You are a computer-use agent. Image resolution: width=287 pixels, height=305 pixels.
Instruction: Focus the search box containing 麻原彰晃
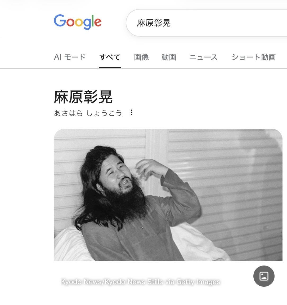[x=207, y=23]
